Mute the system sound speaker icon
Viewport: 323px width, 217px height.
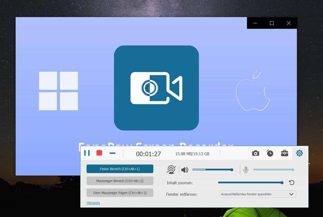pyautogui.click(x=185, y=170)
